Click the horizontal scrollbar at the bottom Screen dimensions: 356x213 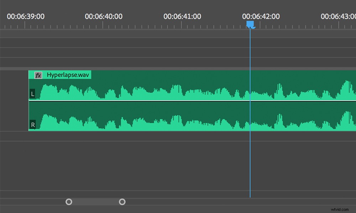click(x=95, y=202)
